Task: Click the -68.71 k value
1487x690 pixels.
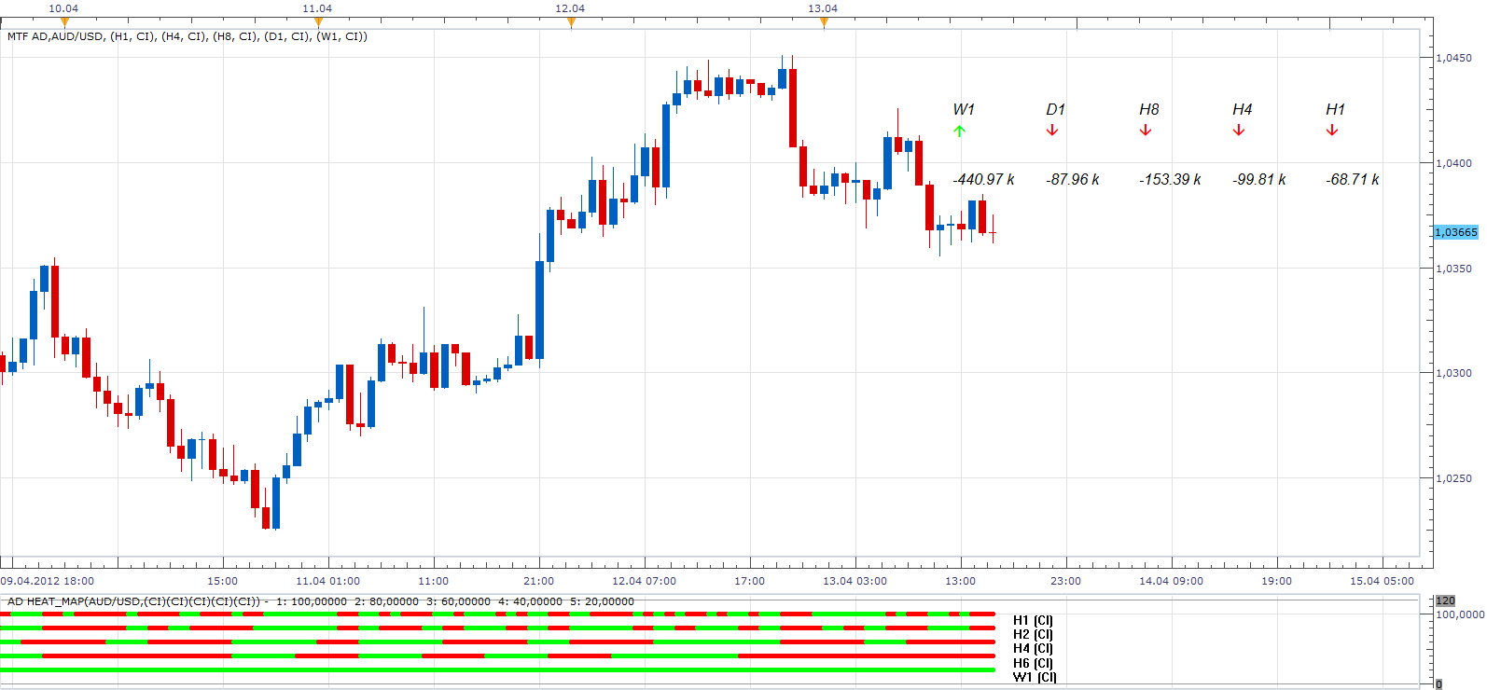Action: tap(1353, 179)
